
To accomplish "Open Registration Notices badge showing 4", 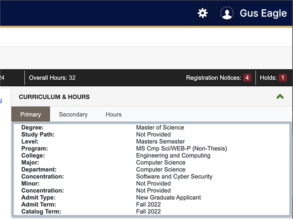I will 247,78.
